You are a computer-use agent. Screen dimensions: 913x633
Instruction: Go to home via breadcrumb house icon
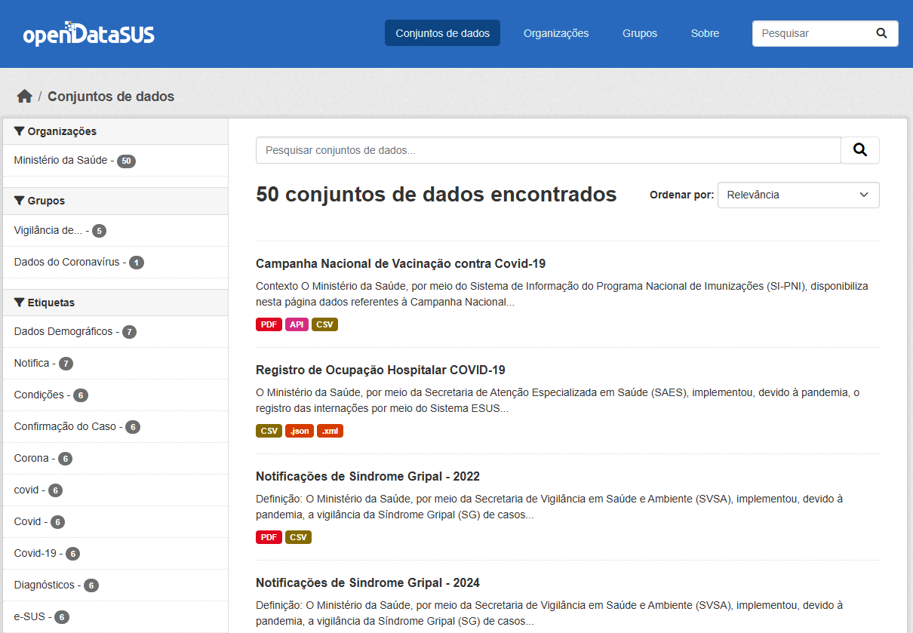point(25,97)
